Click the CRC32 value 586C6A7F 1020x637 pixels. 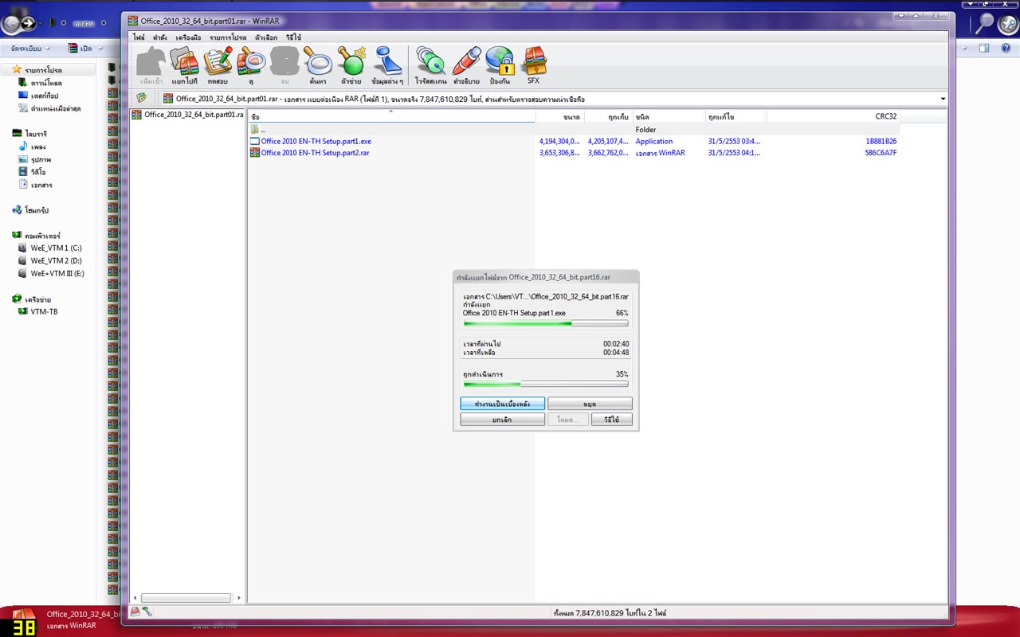point(881,153)
